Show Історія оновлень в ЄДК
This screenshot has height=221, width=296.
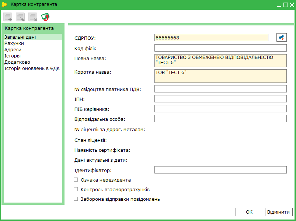tap(32, 69)
